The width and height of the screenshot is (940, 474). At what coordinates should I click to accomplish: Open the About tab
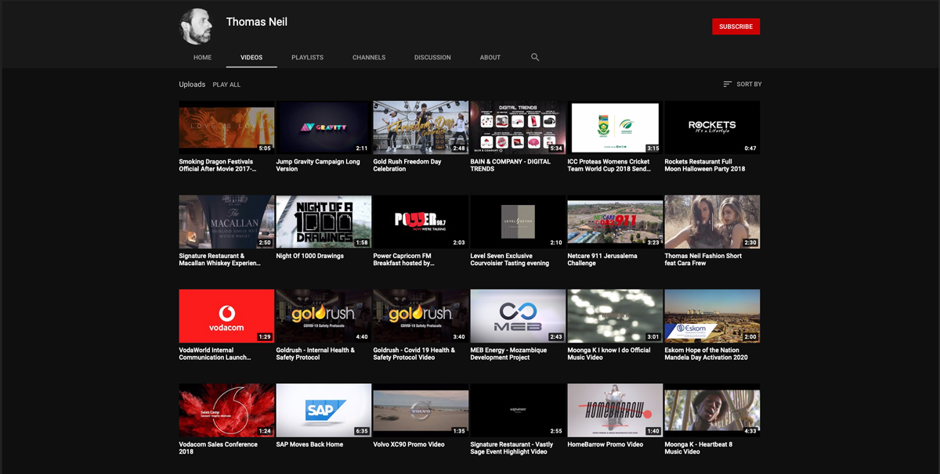point(490,58)
